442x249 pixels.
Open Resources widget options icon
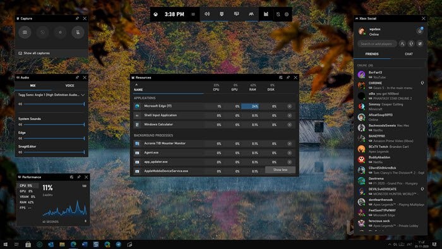tap(281, 78)
